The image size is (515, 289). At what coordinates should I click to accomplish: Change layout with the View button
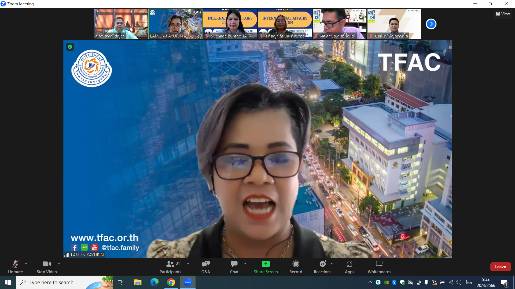(503, 14)
